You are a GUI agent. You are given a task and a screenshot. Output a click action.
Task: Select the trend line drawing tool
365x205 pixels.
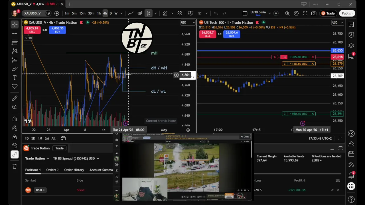15,34
